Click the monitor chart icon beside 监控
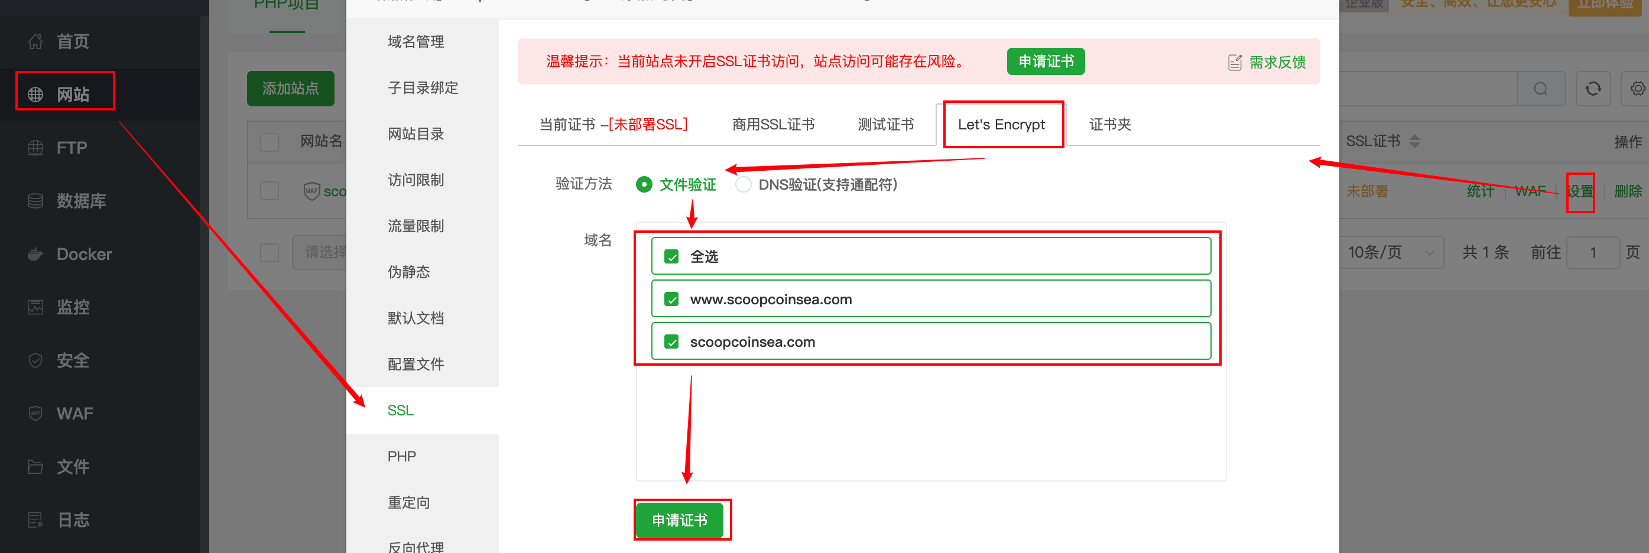 click(x=35, y=307)
